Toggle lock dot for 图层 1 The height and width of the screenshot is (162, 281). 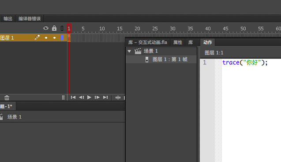[55, 38]
